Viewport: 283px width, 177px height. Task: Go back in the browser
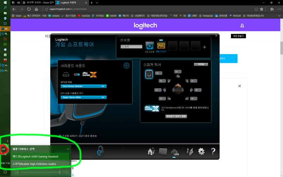tap(14, 9)
